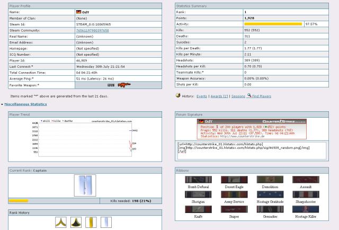Image resolution: width=339 pixels, height=230 pixels.
Task: Click the first chevron in Rank History
Action: (x=61, y=223)
